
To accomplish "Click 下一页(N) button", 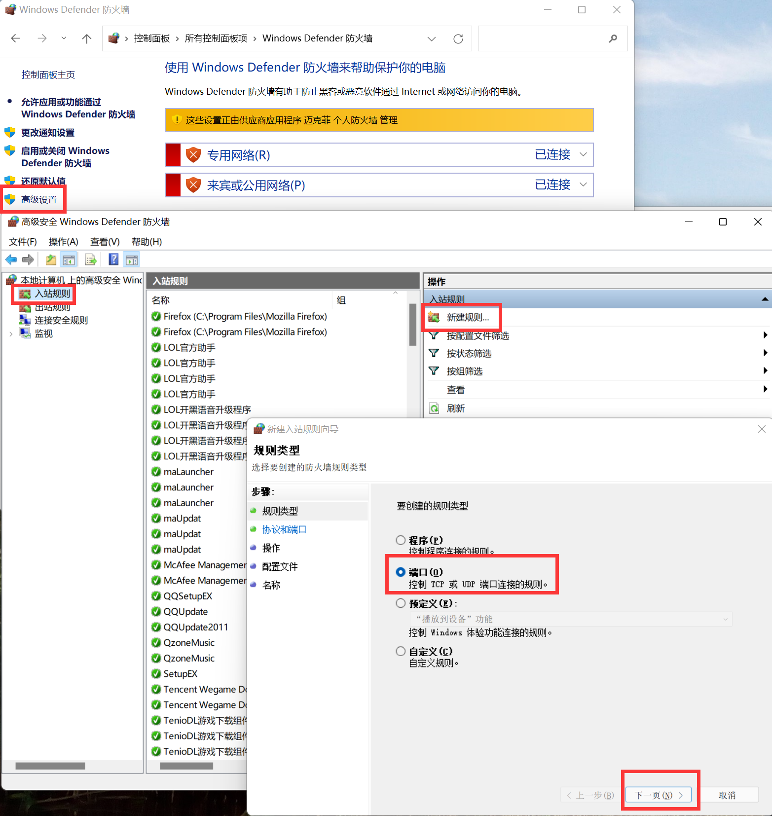I will click(659, 795).
